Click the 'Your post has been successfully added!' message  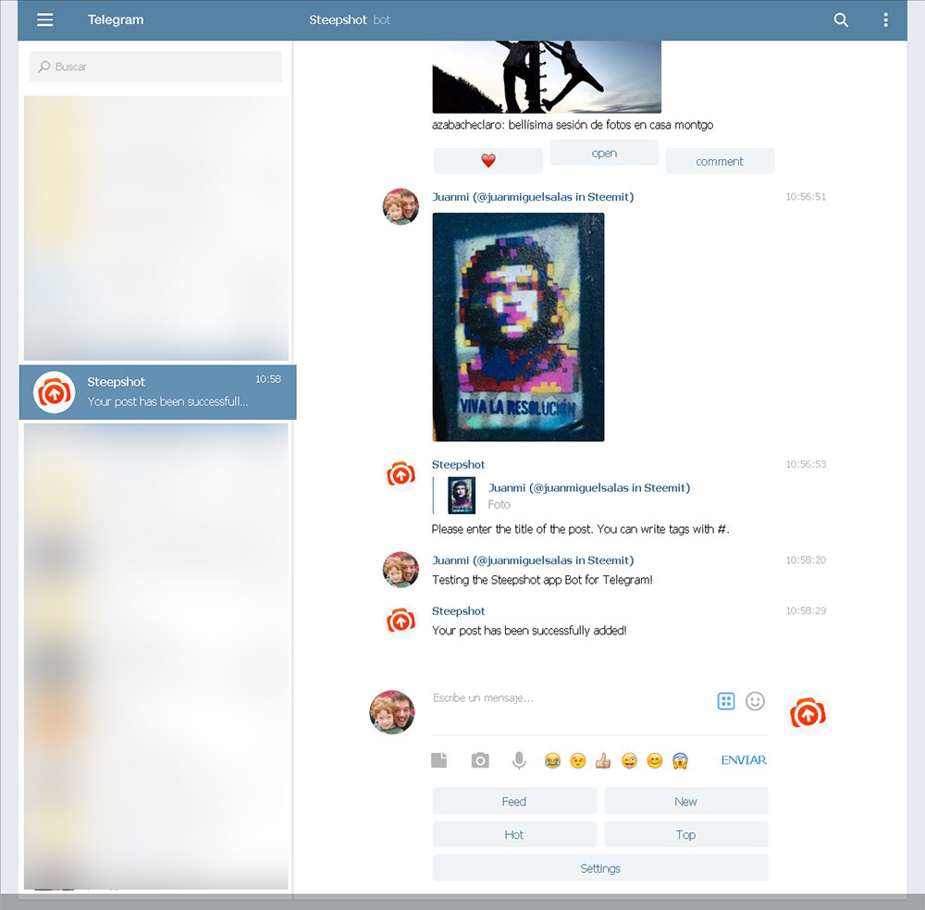[x=529, y=631]
